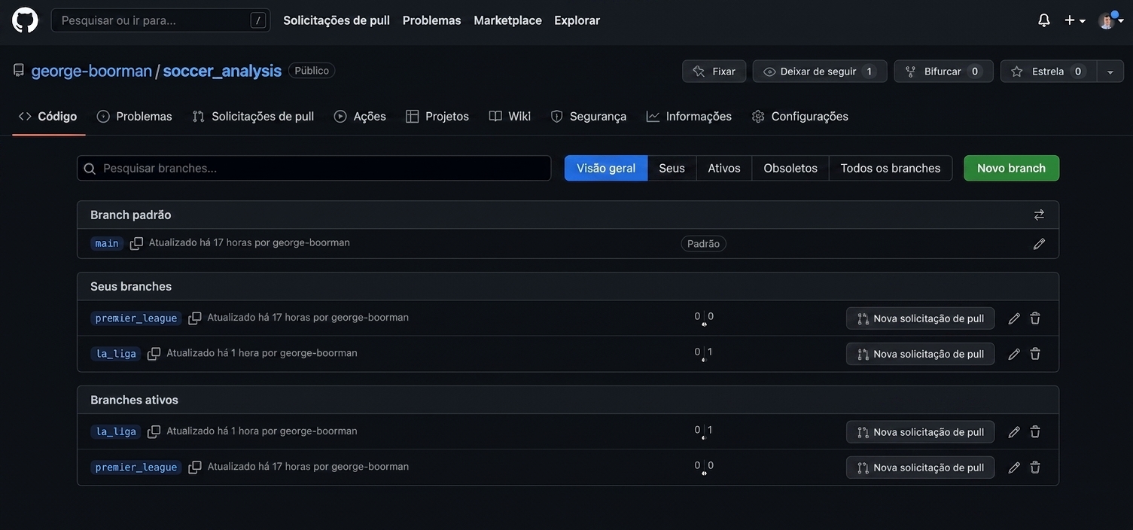Image resolution: width=1133 pixels, height=530 pixels.
Task: Edit premier_league branch in Seus branches
Action: [1014, 318]
